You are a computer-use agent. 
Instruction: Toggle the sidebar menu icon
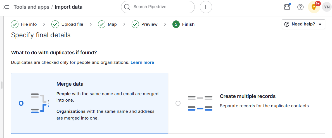point(6,7)
